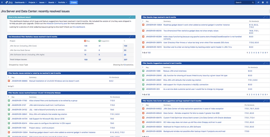Click the bug icon beside JRASERVER-68865

click(x=9, y=81)
